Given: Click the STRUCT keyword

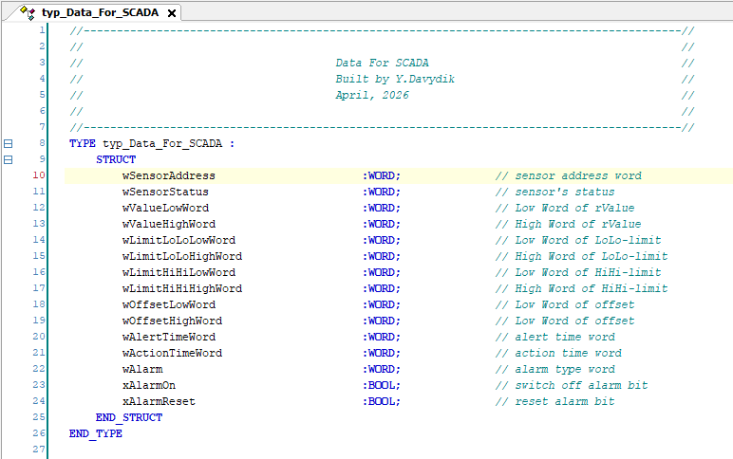Looking at the screenshot, I should pyautogui.click(x=116, y=159).
